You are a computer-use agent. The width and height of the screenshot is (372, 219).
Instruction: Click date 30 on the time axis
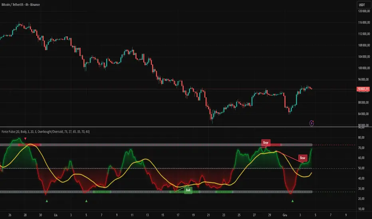[40, 215]
